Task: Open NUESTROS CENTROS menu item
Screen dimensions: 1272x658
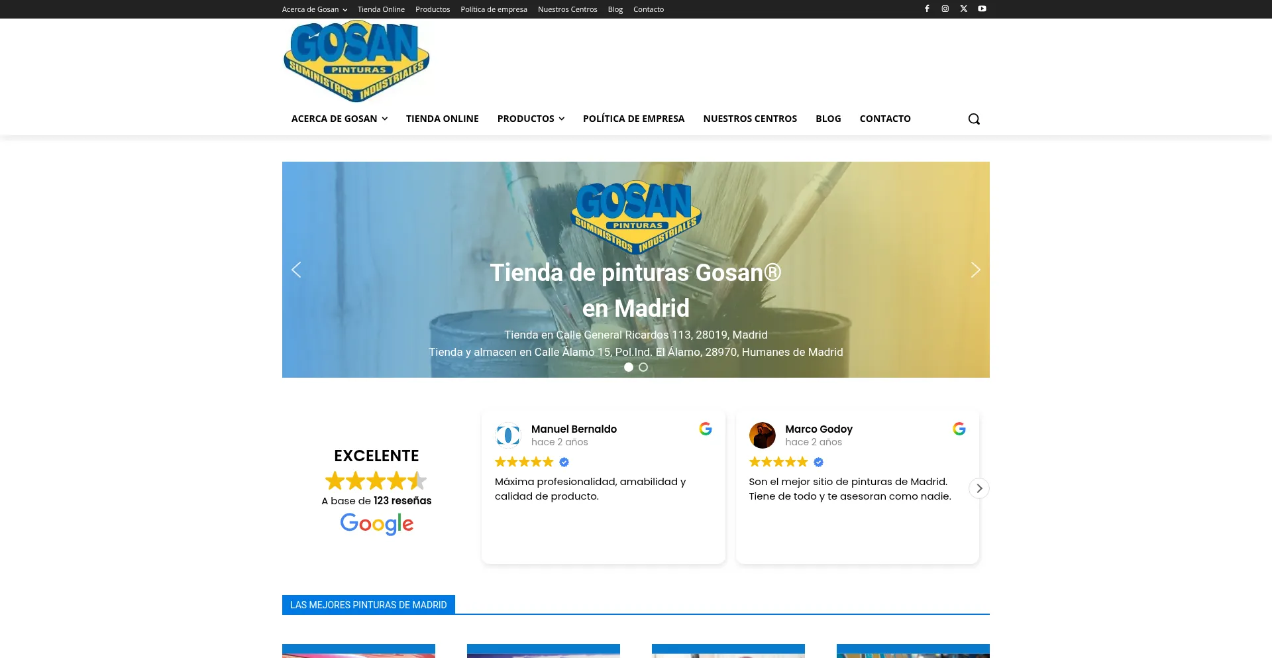Action: [750, 119]
